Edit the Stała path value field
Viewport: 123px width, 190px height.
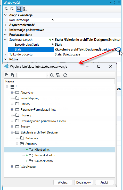tap(86, 50)
